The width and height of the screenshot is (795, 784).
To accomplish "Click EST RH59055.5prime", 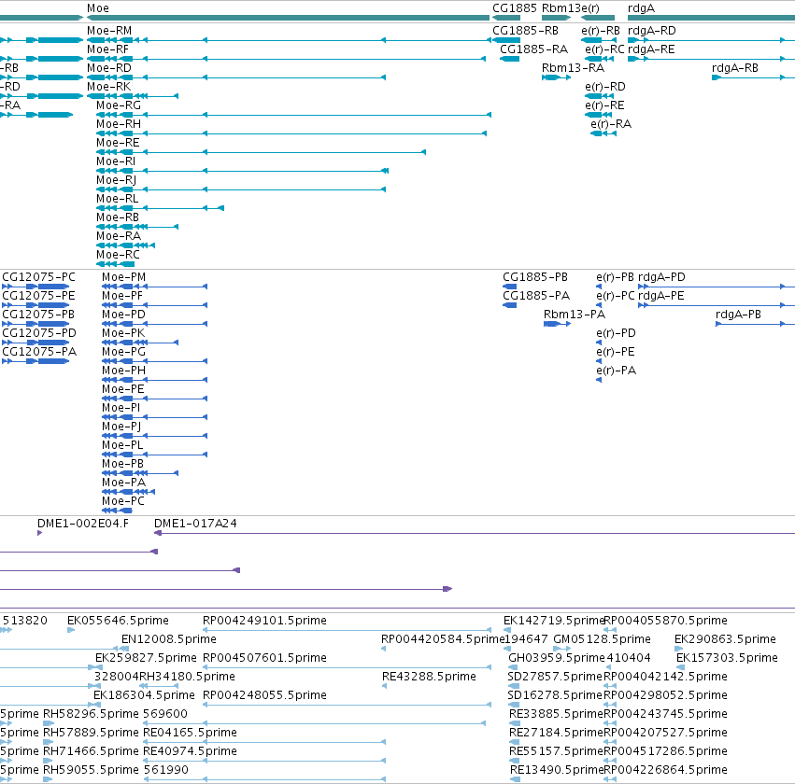I will point(91,770).
